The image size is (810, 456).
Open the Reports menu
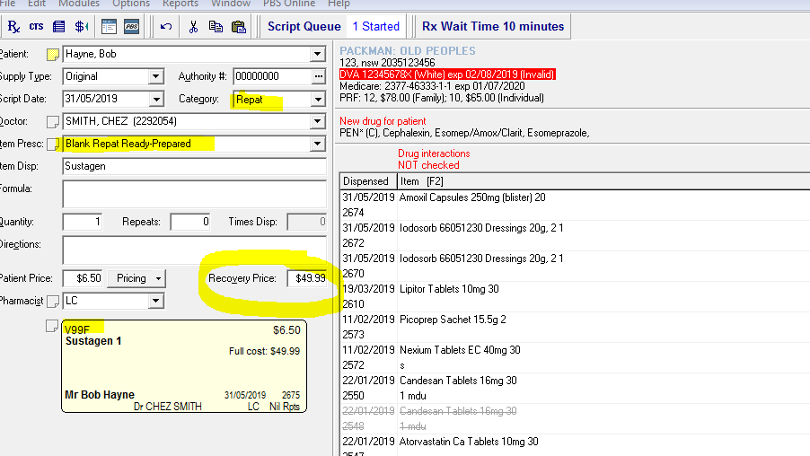coord(180,4)
